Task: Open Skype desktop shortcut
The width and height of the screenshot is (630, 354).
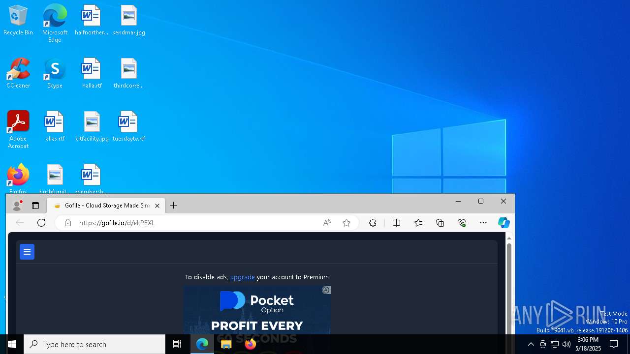Action: coord(55,74)
